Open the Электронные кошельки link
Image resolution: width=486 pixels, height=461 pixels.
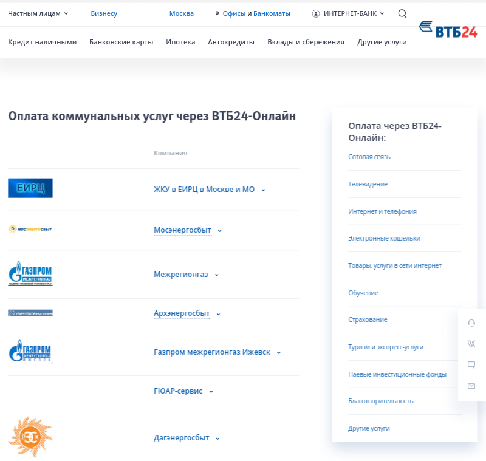(x=384, y=239)
